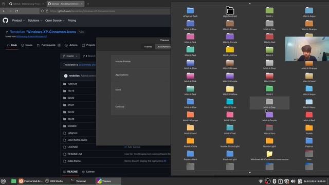Select the Mint-L-Pink icon theme
329x185 pixels.
pos(190,38)
